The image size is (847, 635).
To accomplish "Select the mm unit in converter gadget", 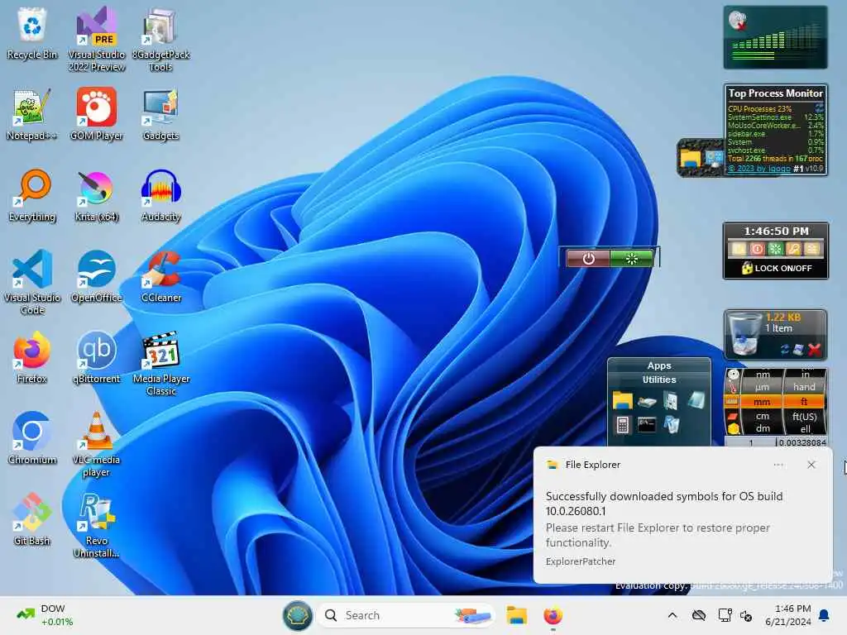I will [x=762, y=402].
